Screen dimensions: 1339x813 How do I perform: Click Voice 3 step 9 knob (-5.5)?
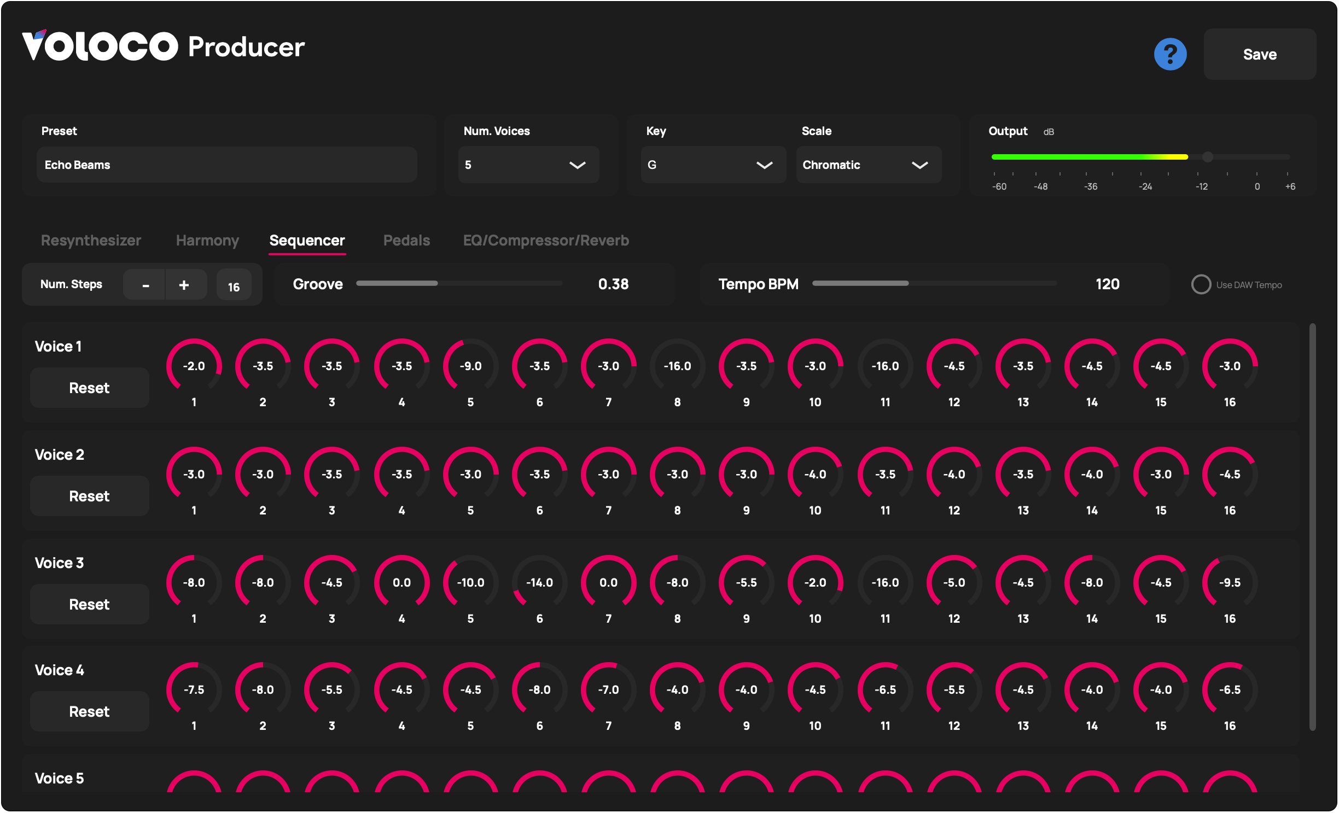pos(746,582)
